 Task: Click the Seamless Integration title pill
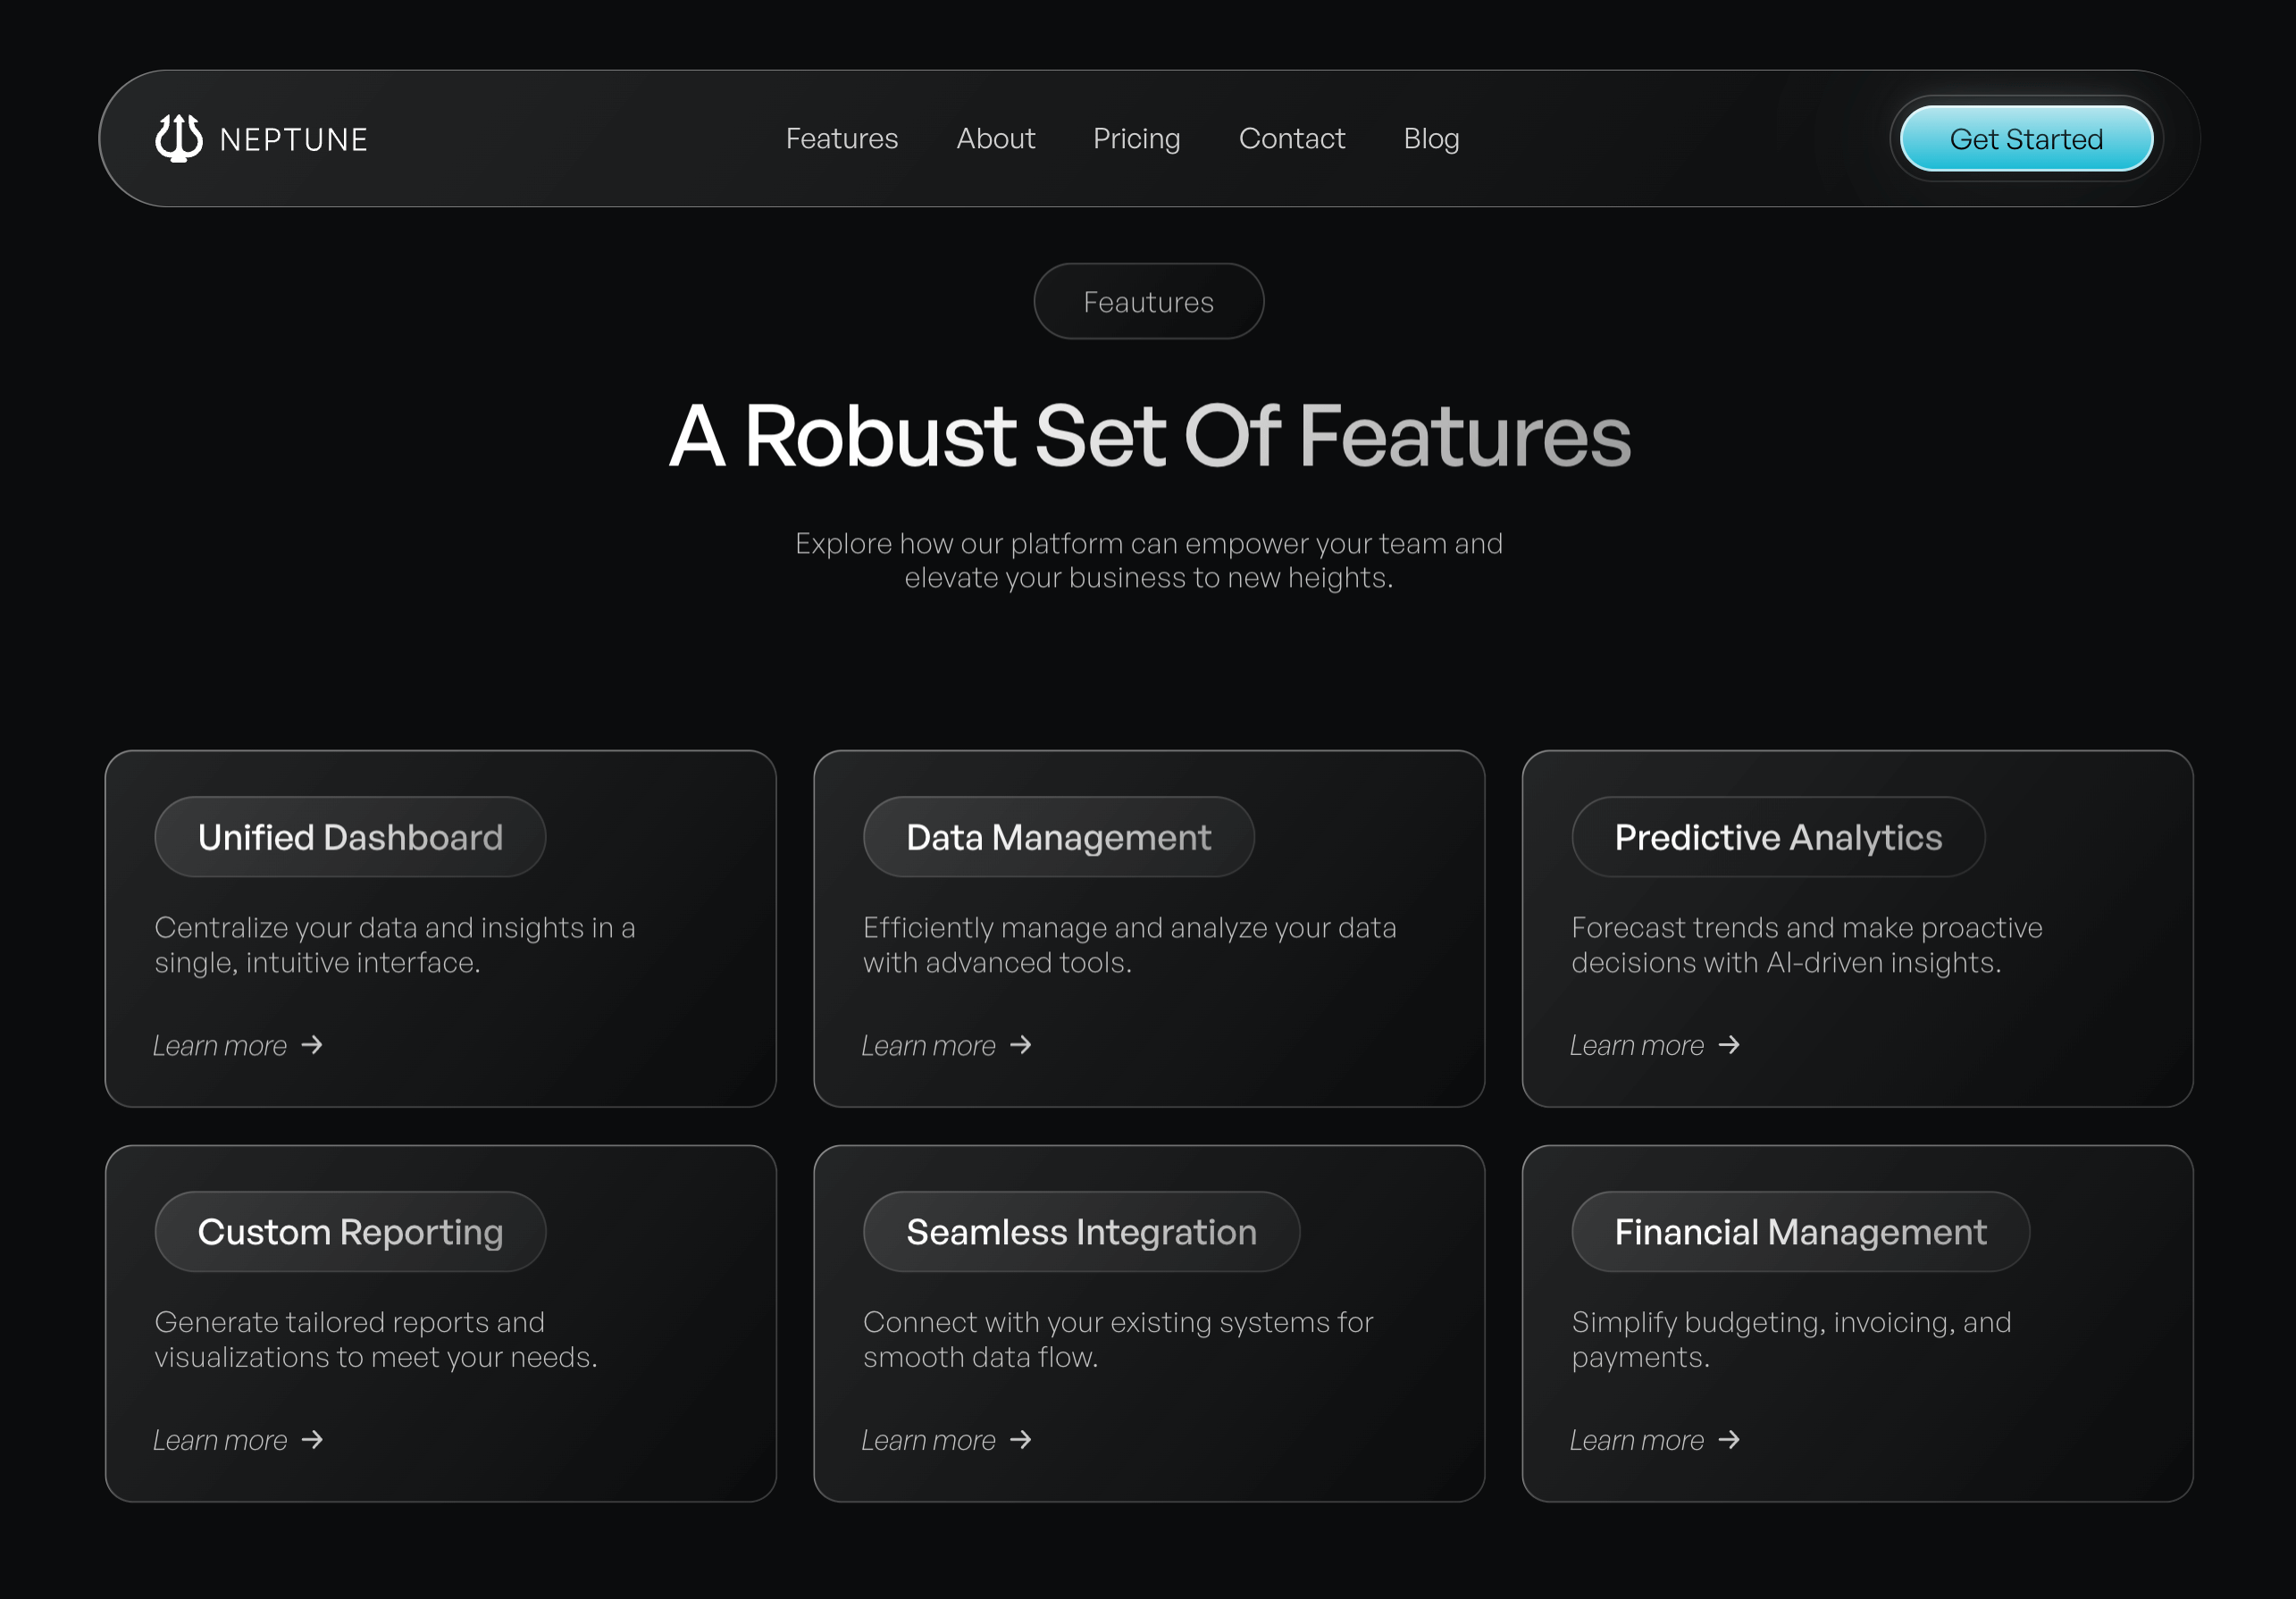pyautogui.click(x=1081, y=1232)
